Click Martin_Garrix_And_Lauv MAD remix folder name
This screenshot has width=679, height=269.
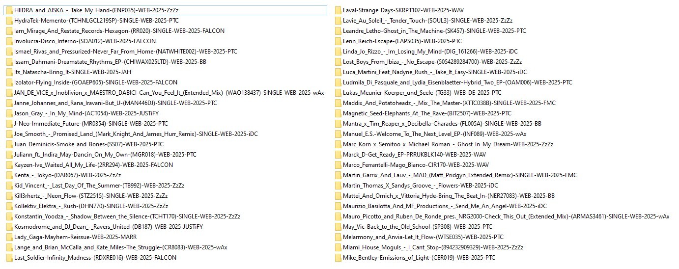pos(460,175)
